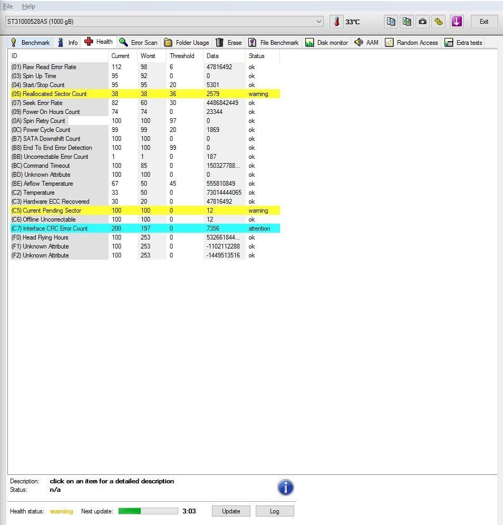The image size is (503, 525).
Task: Select the (C3) Hardware ECC Recovered row
Action: point(145,202)
